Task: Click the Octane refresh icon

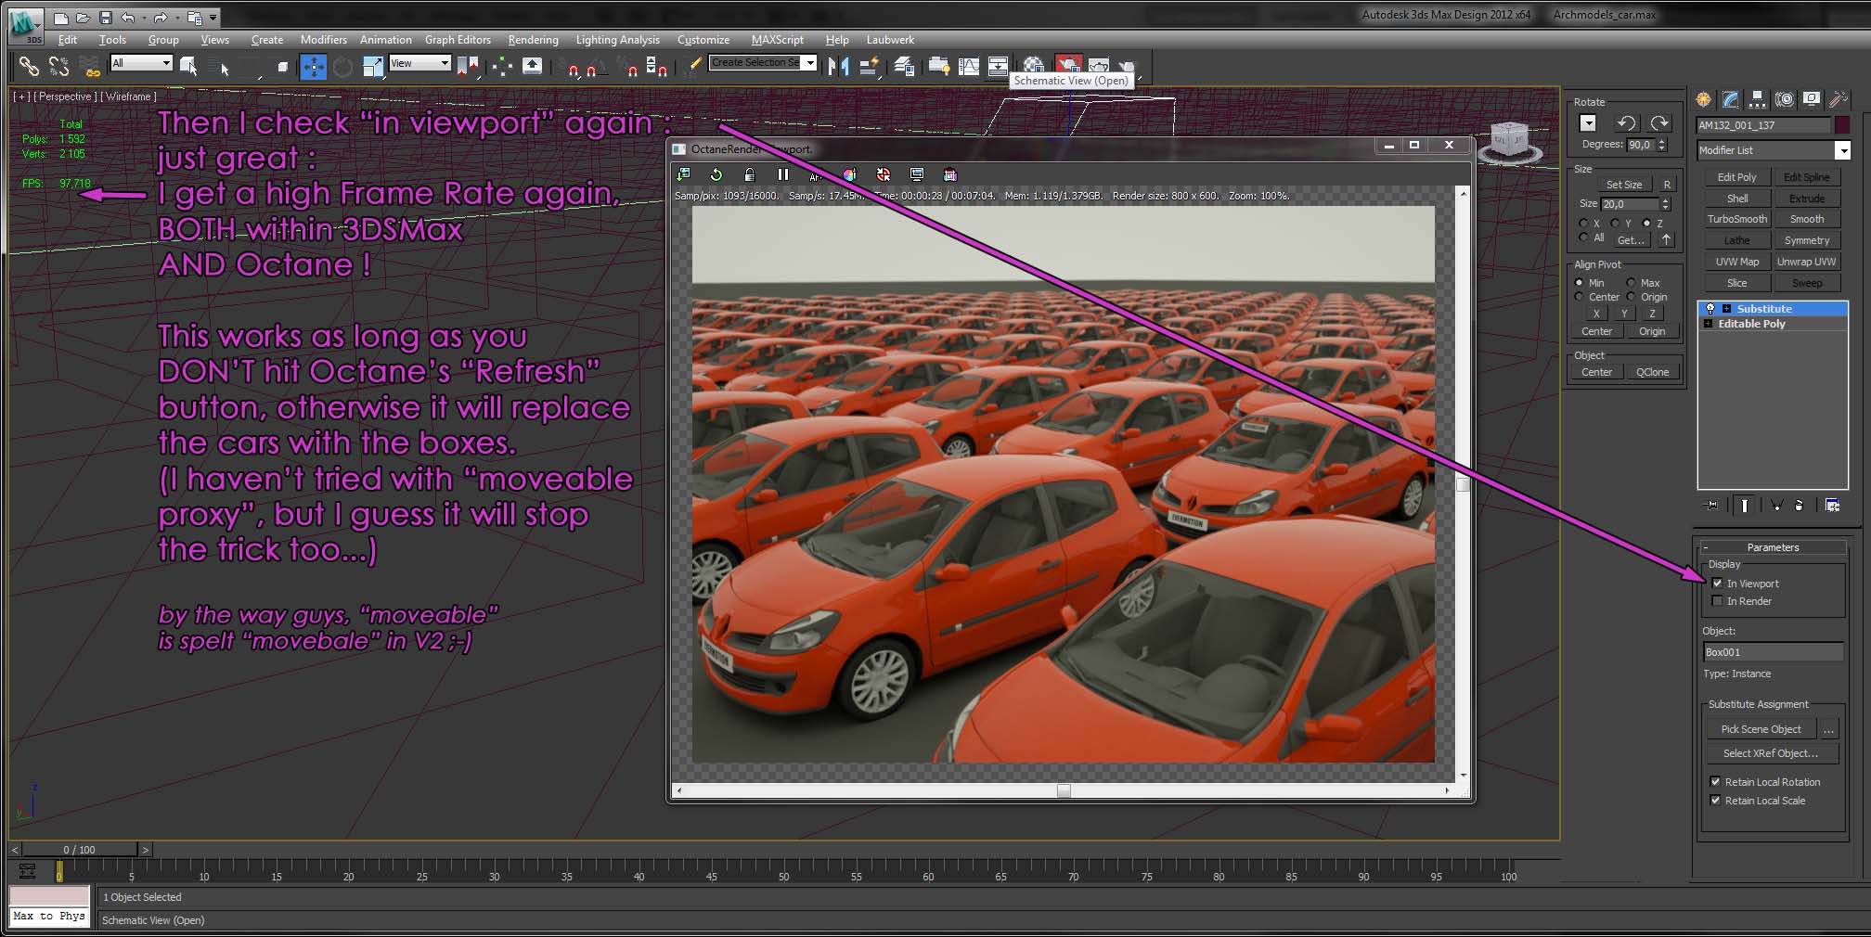Action: tap(716, 174)
